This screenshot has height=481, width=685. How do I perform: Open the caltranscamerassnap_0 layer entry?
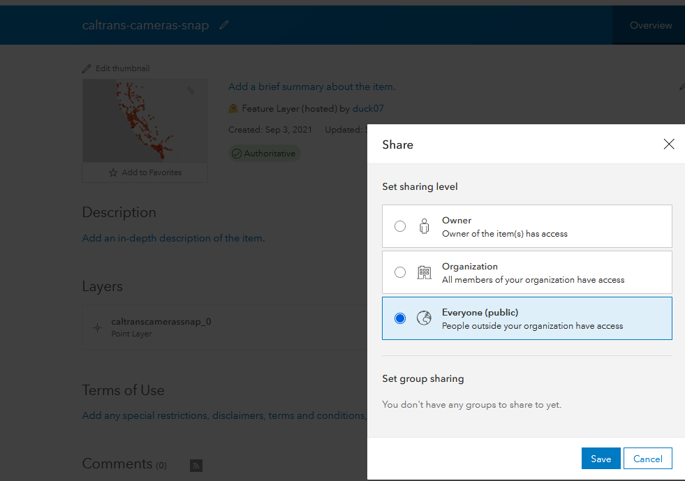161,322
